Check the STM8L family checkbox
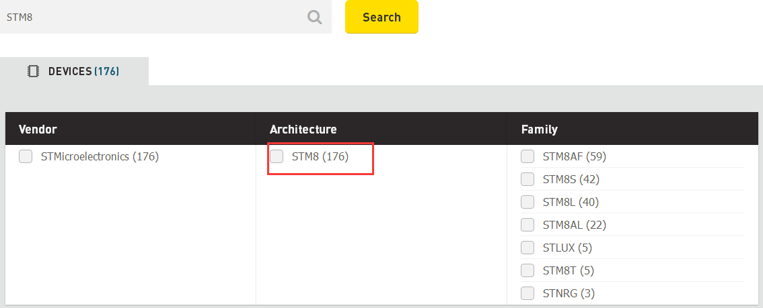 (528, 203)
